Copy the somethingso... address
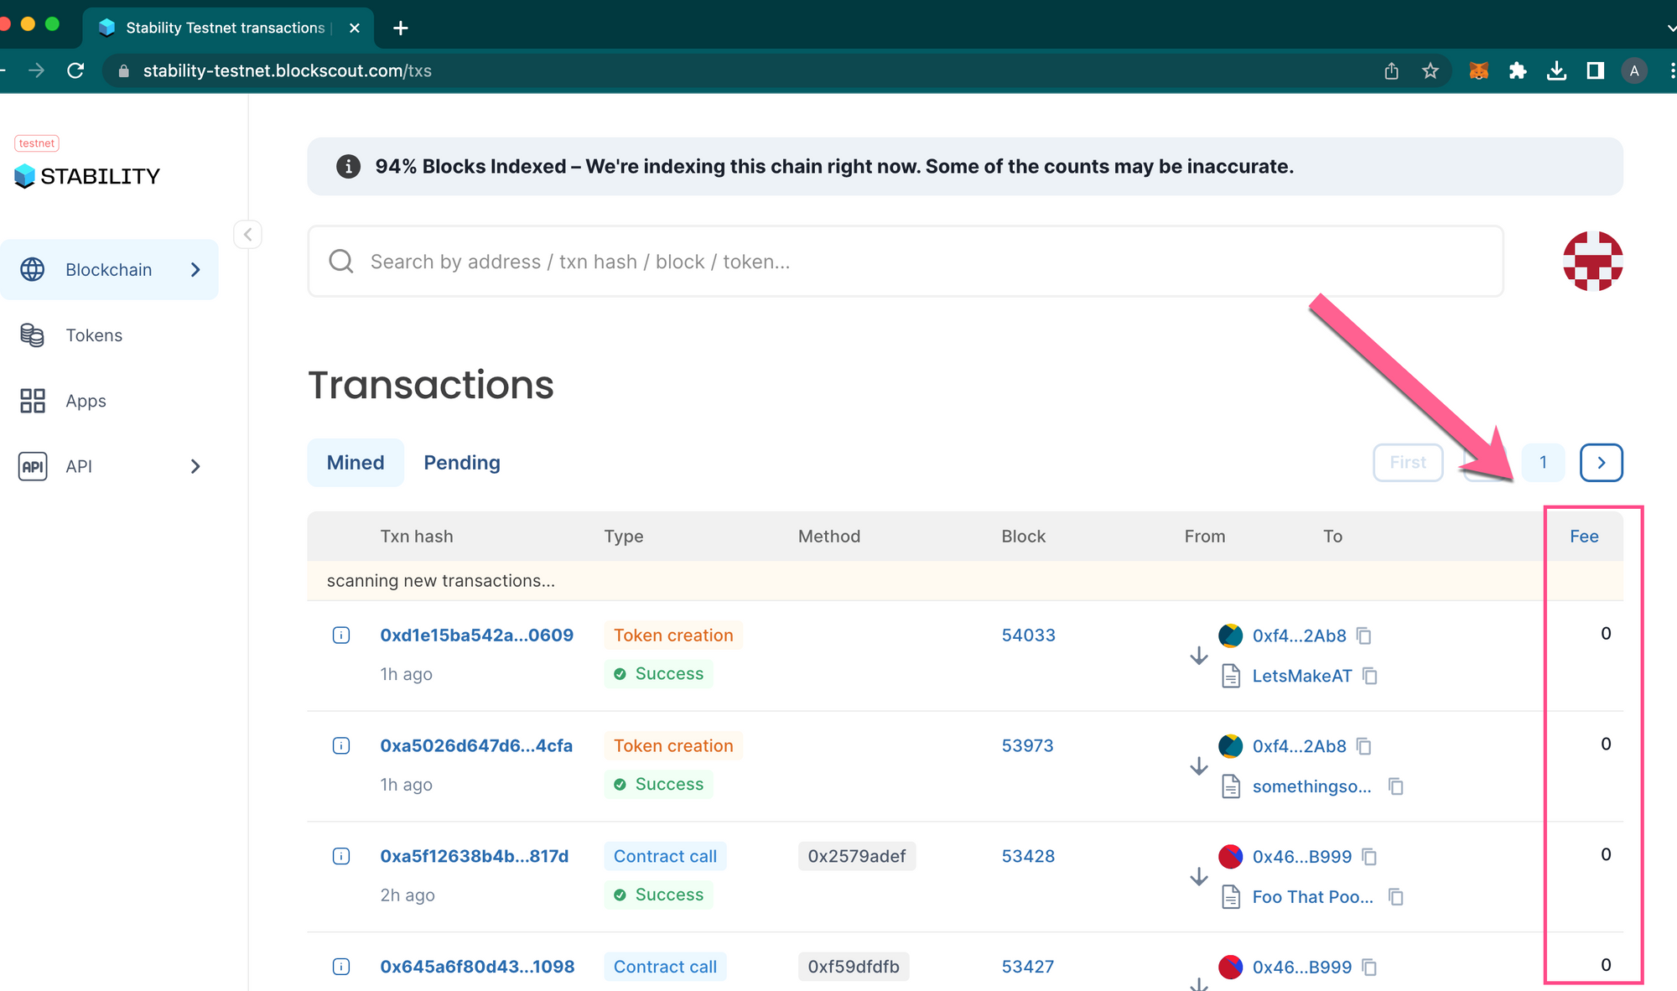This screenshot has width=1677, height=991. point(1396,786)
